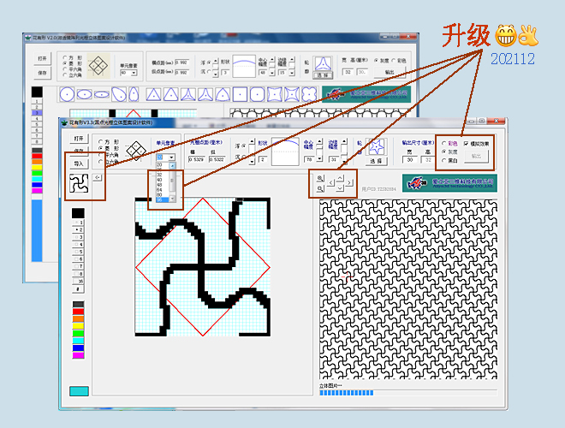The image size is (565, 428).
Task: Select the 彩色 radio button
Action: pos(442,144)
